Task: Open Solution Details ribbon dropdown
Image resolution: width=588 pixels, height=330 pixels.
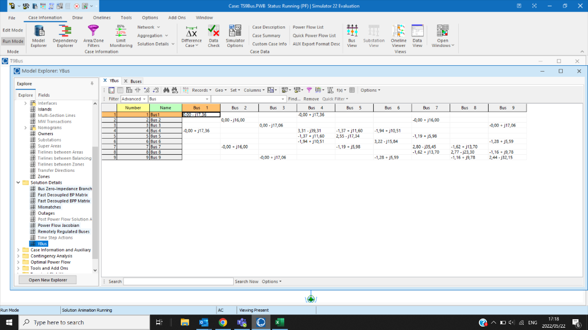Action: tap(156, 44)
